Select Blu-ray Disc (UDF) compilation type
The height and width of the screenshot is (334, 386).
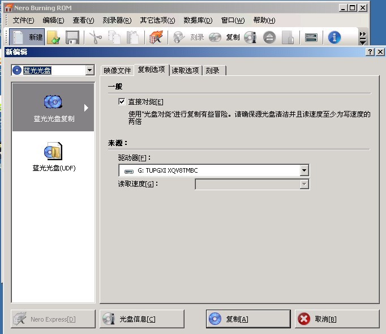pyautogui.click(x=54, y=157)
